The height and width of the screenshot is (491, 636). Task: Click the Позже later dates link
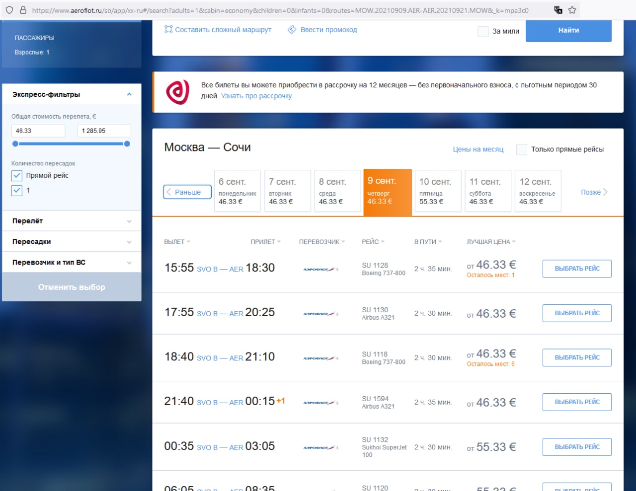pyautogui.click(x=594, y=192)
